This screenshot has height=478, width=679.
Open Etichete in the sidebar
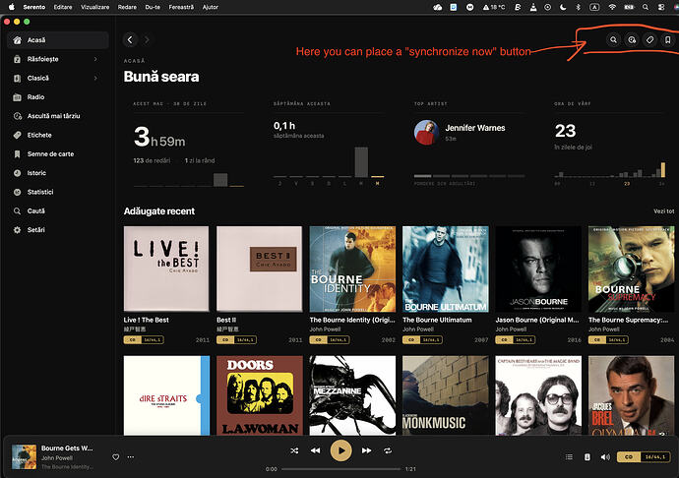[x=58, y=135]
